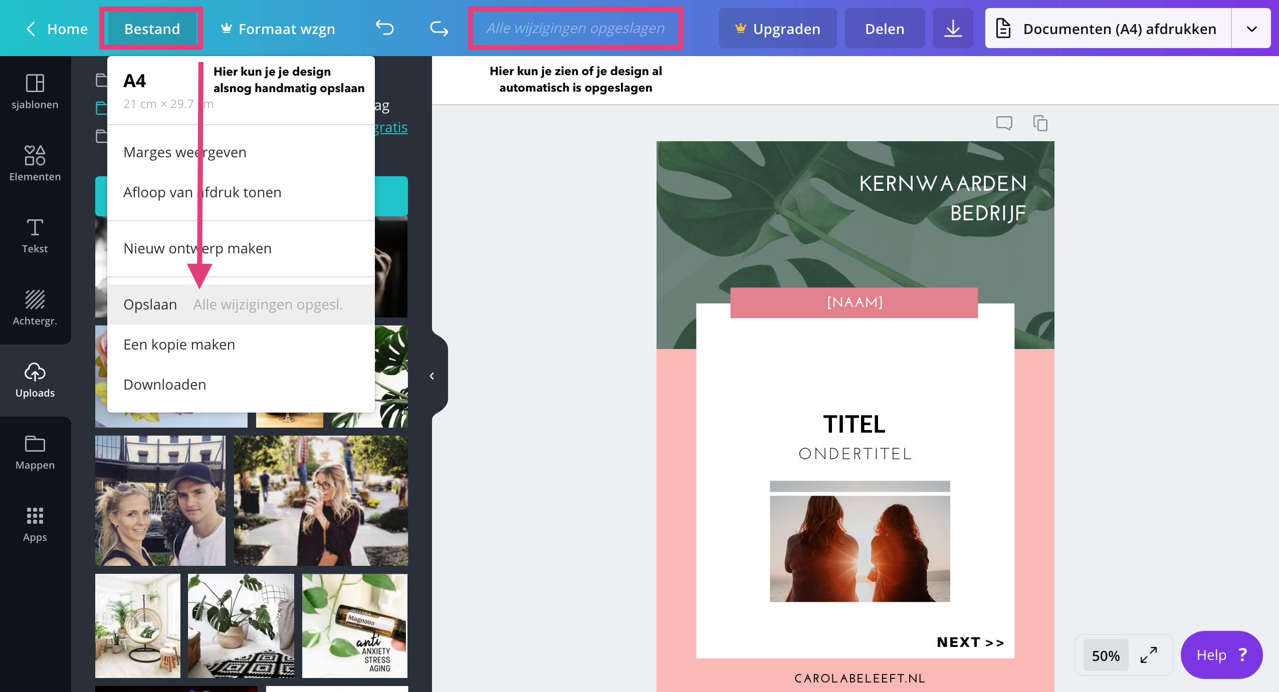Collapse the side panel arrow
The image size is (1279, 692).
[x=432, y=376]
